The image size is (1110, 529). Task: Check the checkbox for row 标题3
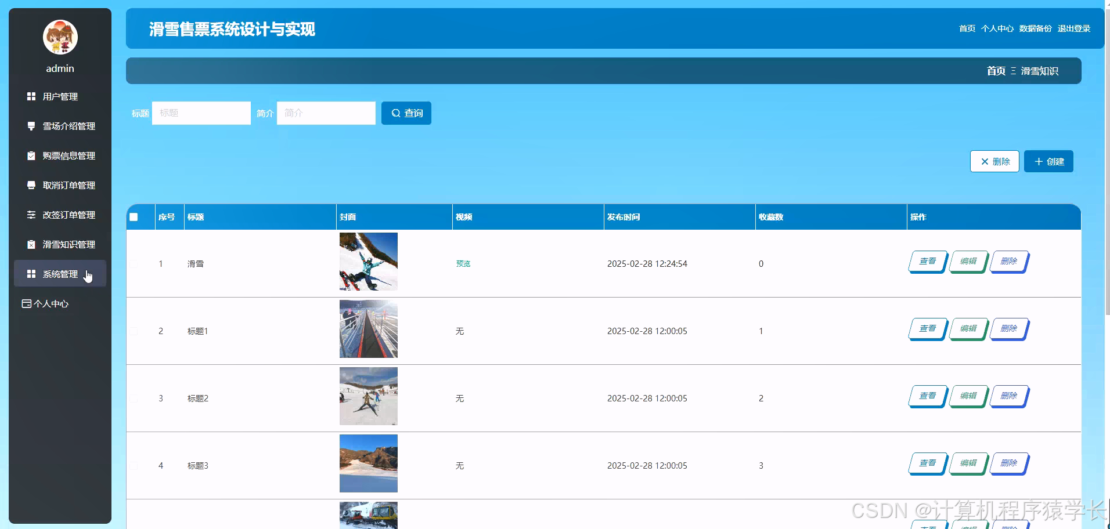pos(134,466)
